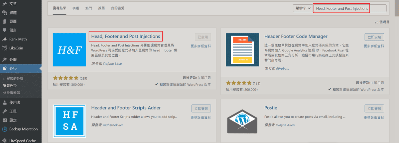The height and width of the screenshot is (143, 399).
Task: Open the 媒體 media icon
Action: click(5, 13)
